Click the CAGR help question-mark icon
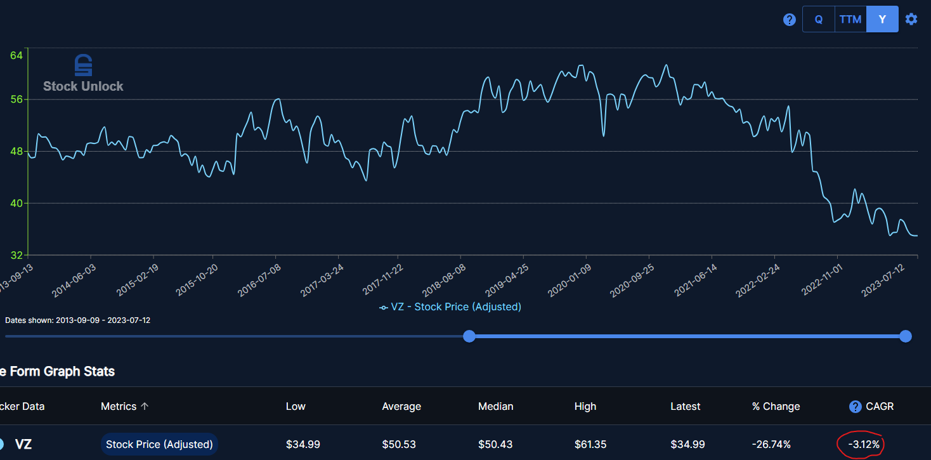Screen dimensions: 931x460 click(856, 406)
